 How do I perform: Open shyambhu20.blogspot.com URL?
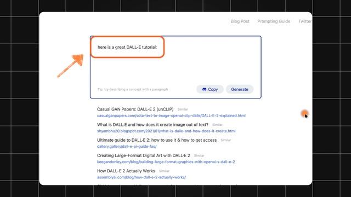tap(166, 131)
